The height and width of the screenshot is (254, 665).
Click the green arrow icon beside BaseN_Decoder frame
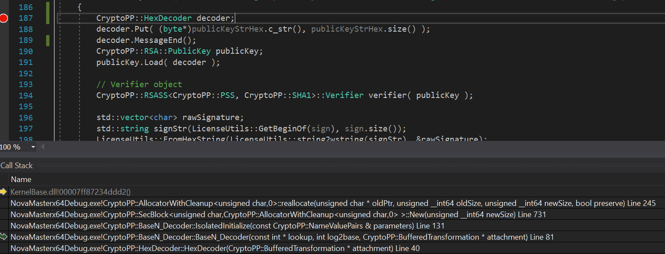tap(4, 237)
